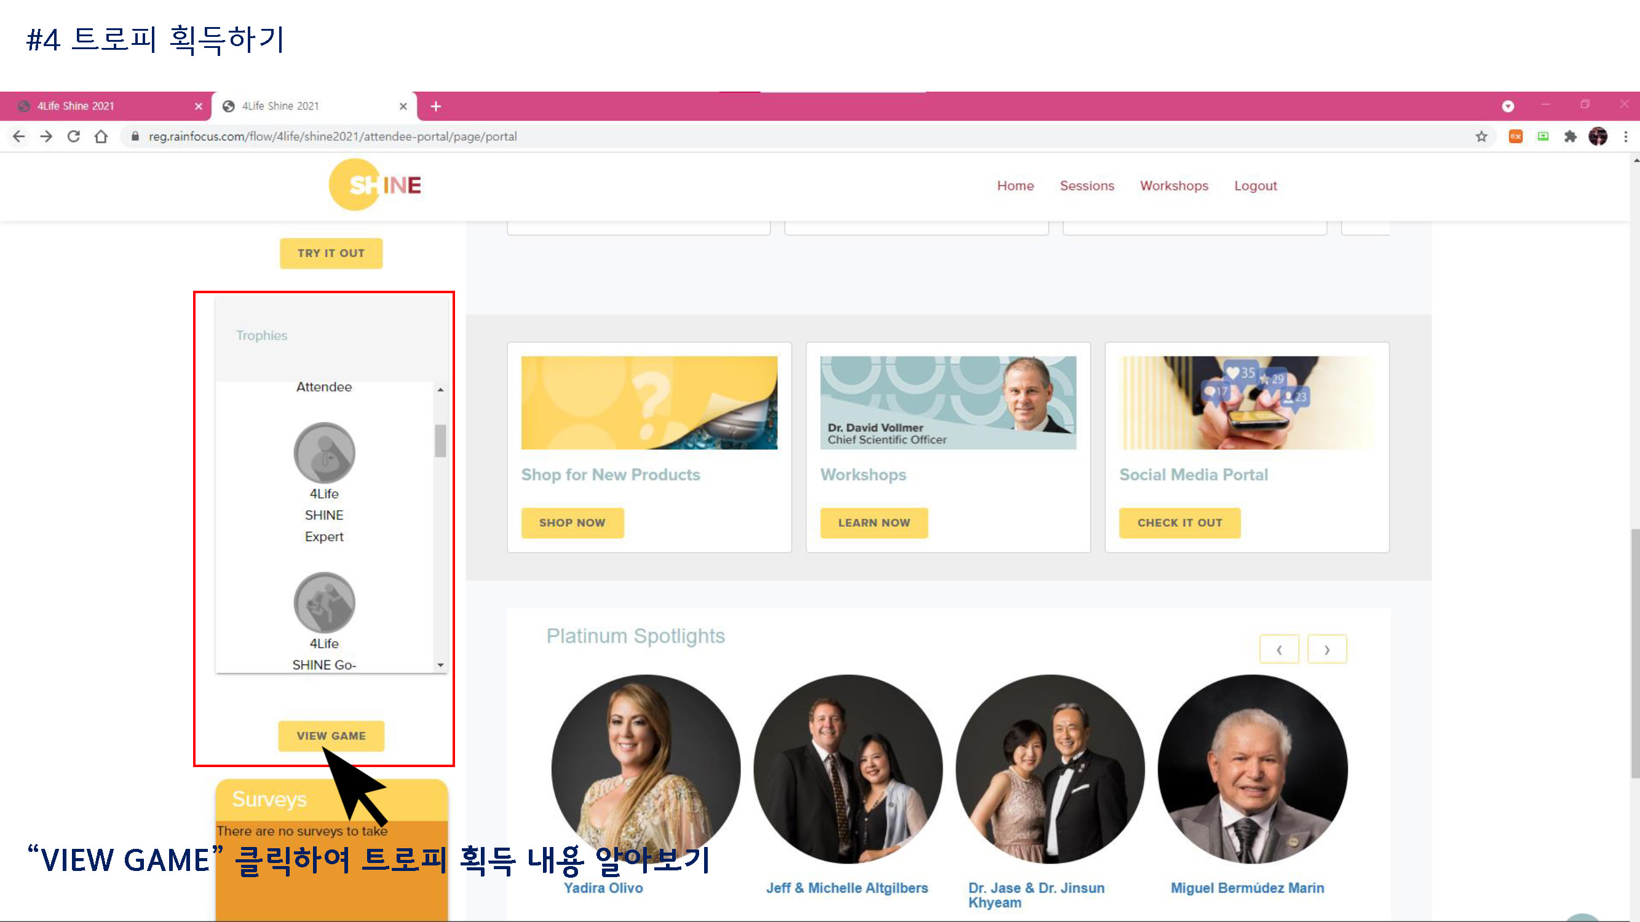The width and height of the screenshot is (1640, 922).
Task: Open the puzzle-piece extensions menu
Action: [1570, 136]
